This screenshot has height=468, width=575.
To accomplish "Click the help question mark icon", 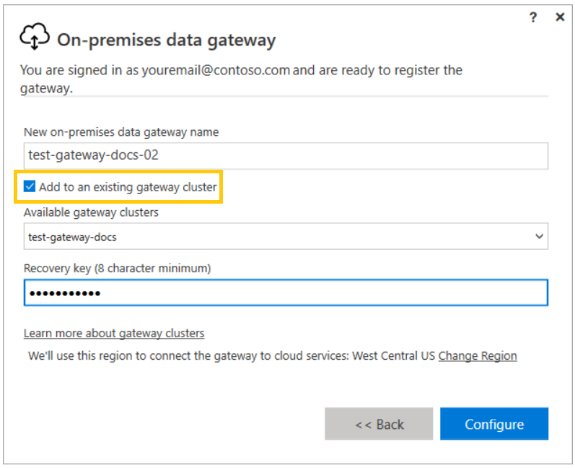I will pyautogui.click(x=533, y=17).
